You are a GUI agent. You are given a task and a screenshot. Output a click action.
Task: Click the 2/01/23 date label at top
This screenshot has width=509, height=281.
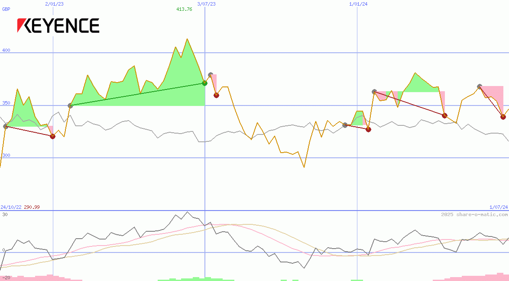[54, 4]
